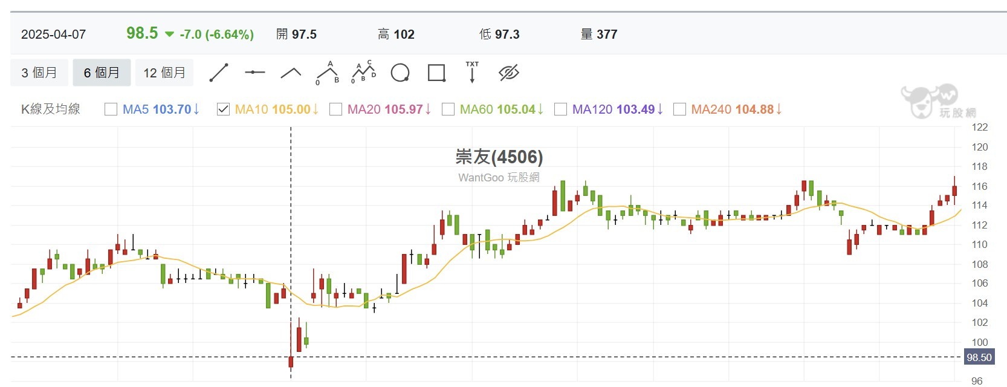Switch chart range to 6 個月
Image resolution: width=1007 pixels, height=387 pixels.
102,73
